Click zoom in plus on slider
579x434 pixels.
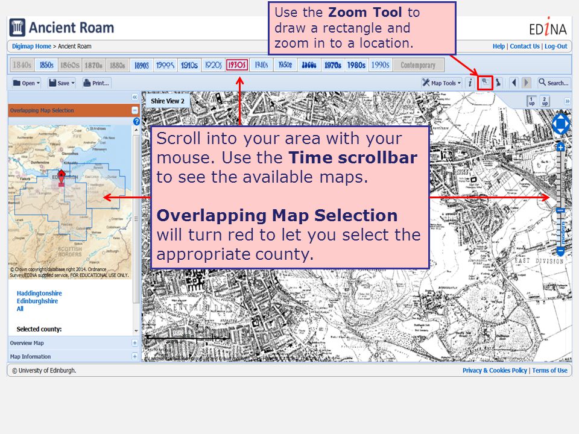560,148
